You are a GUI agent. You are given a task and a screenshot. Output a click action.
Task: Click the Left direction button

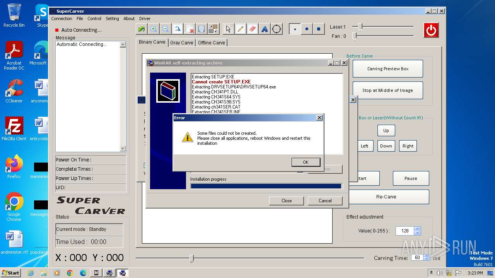point(365,146)
